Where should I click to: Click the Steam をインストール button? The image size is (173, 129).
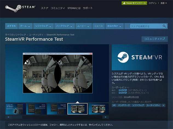click(134, 3)
